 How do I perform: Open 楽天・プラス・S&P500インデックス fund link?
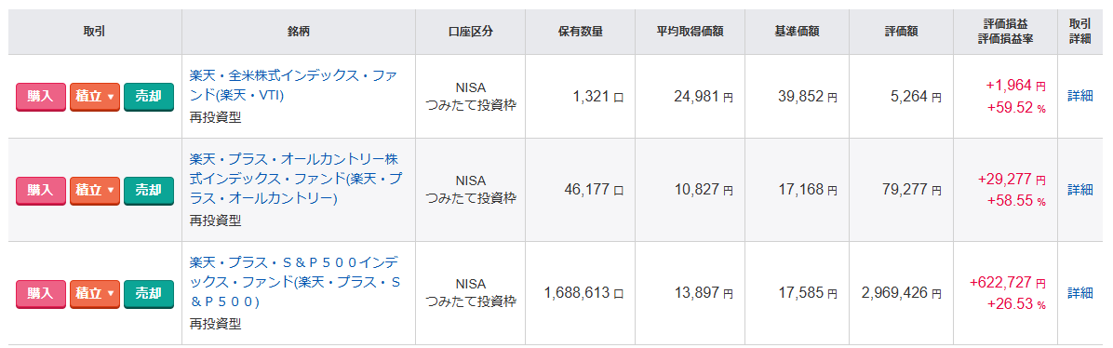(297, 281)
